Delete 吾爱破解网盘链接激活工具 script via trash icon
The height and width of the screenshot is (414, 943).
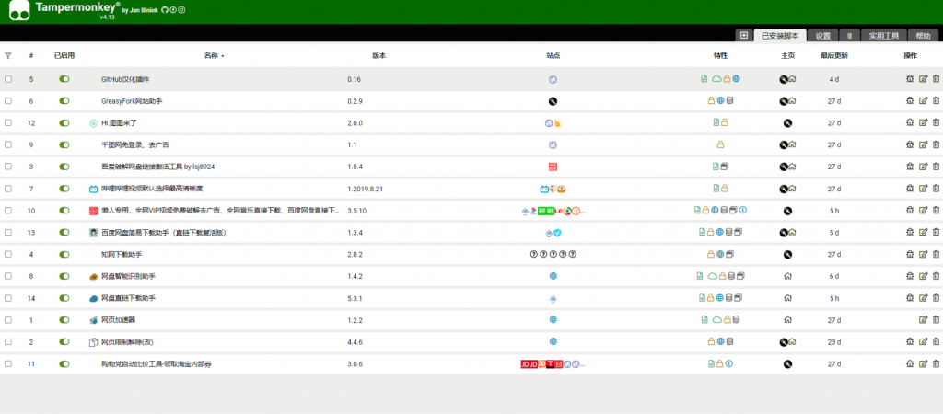(x=936, y=167)
